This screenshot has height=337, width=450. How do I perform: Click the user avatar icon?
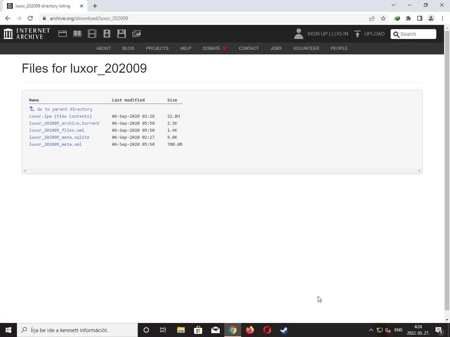click(x=298, y=34)
